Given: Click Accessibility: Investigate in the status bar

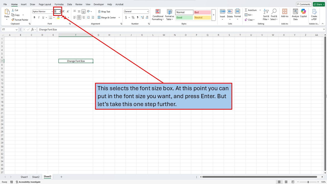Looking at the screenshot, I should [x=28, y=182].
